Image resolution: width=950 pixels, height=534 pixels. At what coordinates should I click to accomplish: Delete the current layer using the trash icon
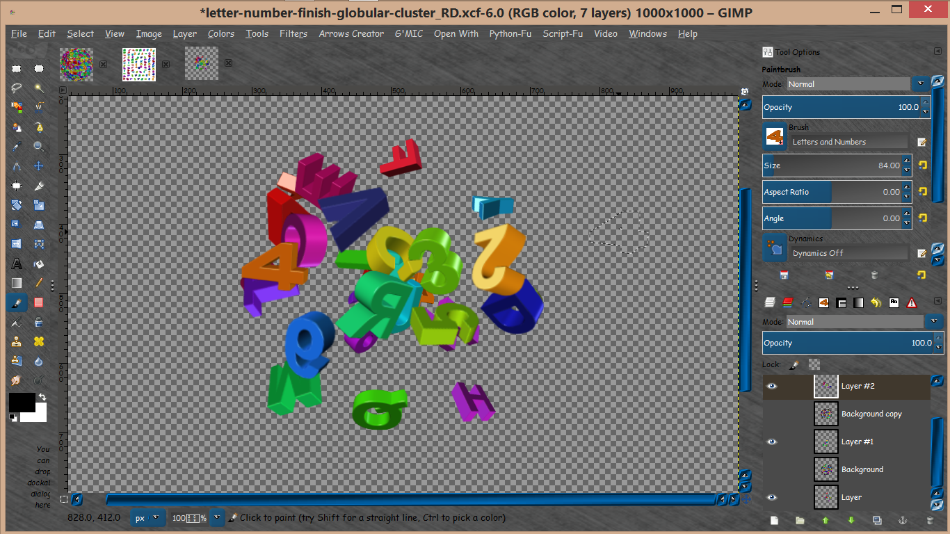pos(930,520)
